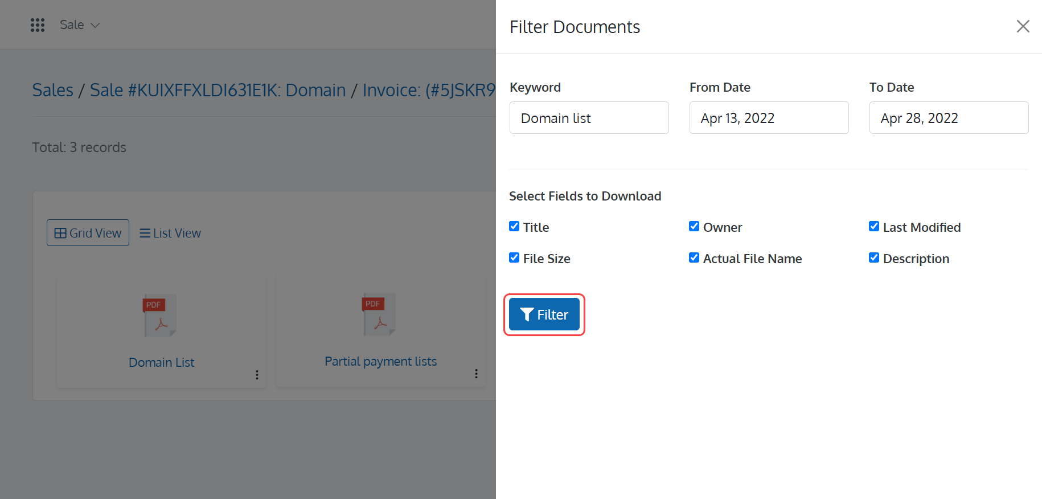Open the From Date picker field
Image resolution: width=1042 pixels, height=499 pixels.
tap(769, 118)
